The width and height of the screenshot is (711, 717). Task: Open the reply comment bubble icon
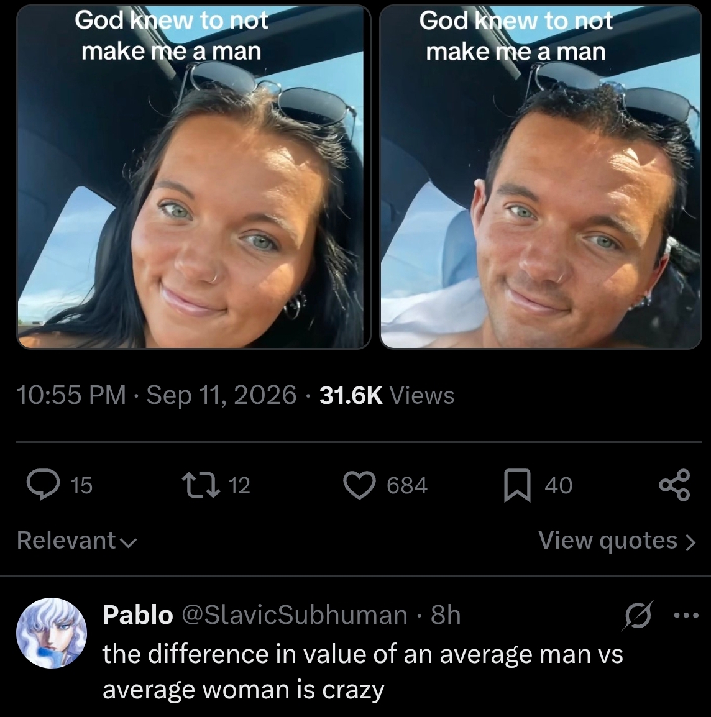43,485
